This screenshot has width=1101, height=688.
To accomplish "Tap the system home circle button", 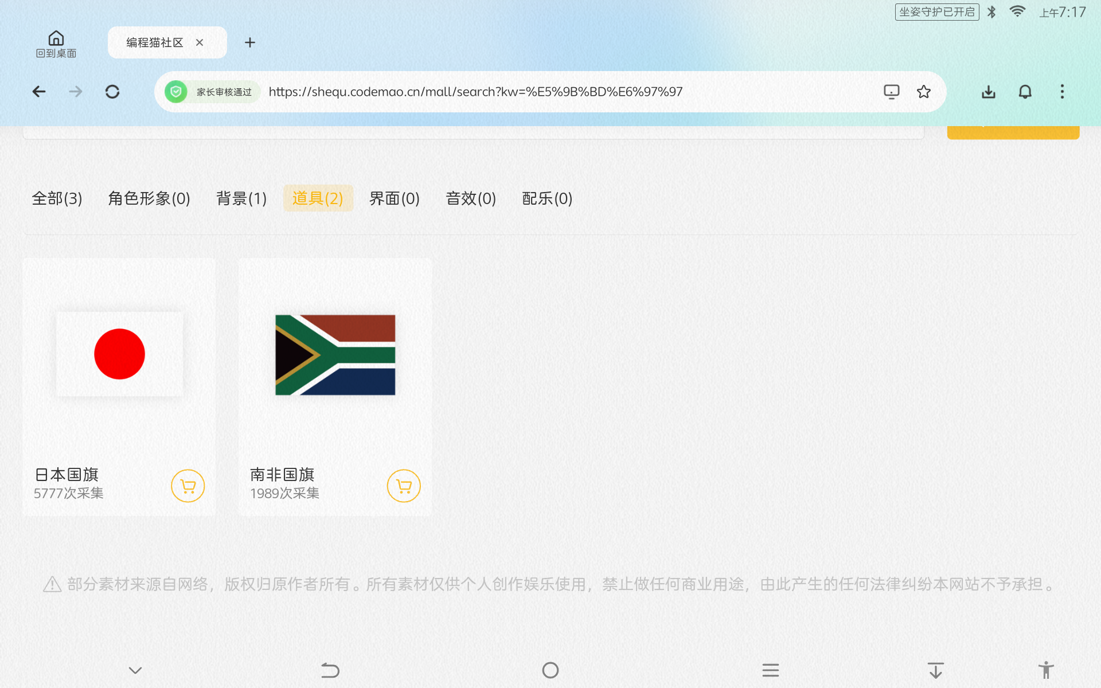I will click(x=550, y=670).
